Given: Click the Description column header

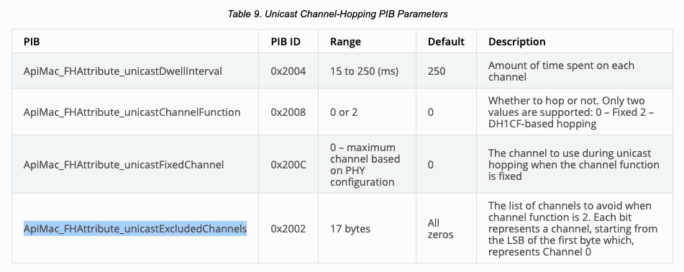Looking at the screenshot, I should tap(517, 42).
